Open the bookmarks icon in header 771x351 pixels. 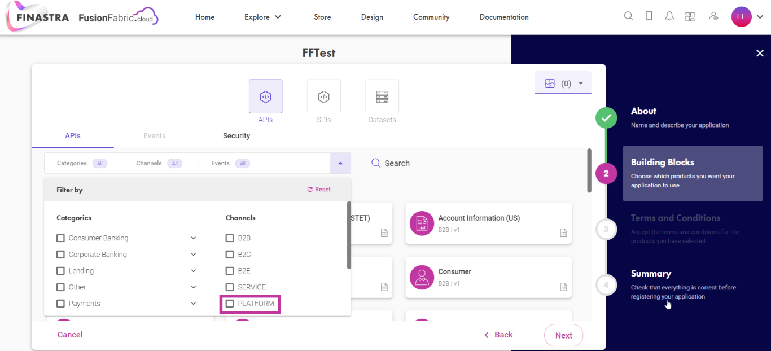[649, 16]
